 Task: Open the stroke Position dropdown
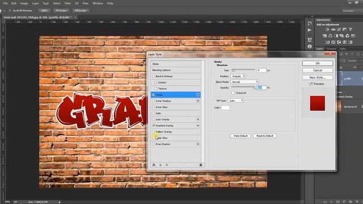coord(238,76)
